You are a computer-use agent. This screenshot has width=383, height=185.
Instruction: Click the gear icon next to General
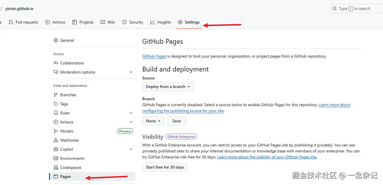coord(56,40)
